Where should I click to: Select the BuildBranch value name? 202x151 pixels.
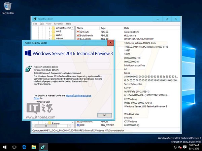[x=86, y=36]
